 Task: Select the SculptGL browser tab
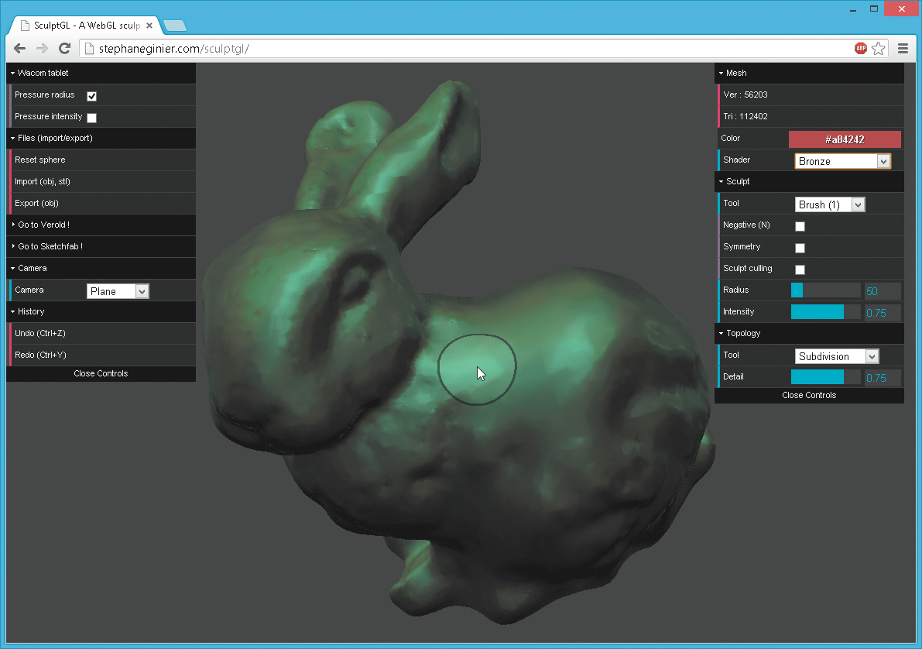point(84,26)
